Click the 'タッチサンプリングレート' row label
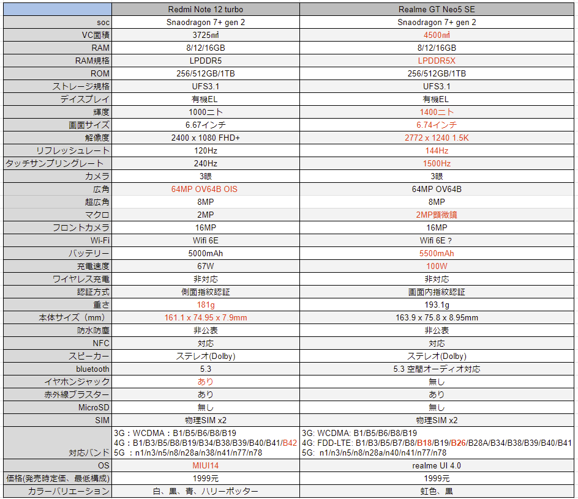The width and height of the screenshot is (578, 499). tap(58, 163)
